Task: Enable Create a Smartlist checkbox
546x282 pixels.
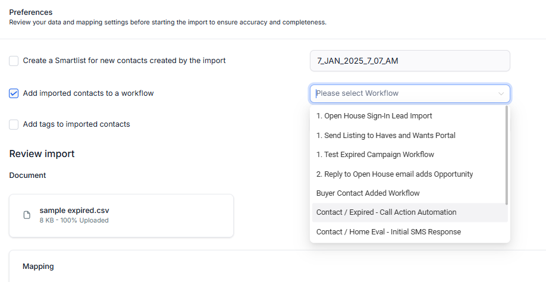Action: click(14, 61)
